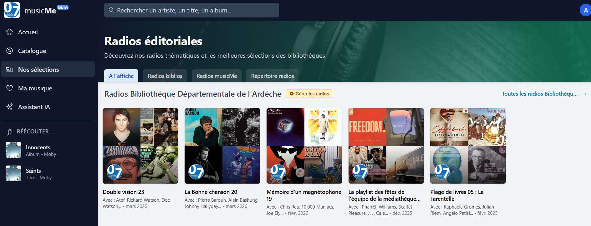Click the Nos sélections grid icon
The width and height of the screenshot is (591, 226).
point(10,70)
